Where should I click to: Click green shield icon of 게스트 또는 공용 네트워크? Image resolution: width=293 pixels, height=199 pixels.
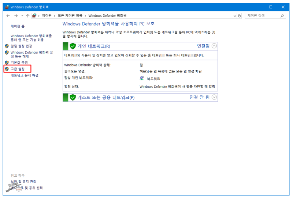73,97
